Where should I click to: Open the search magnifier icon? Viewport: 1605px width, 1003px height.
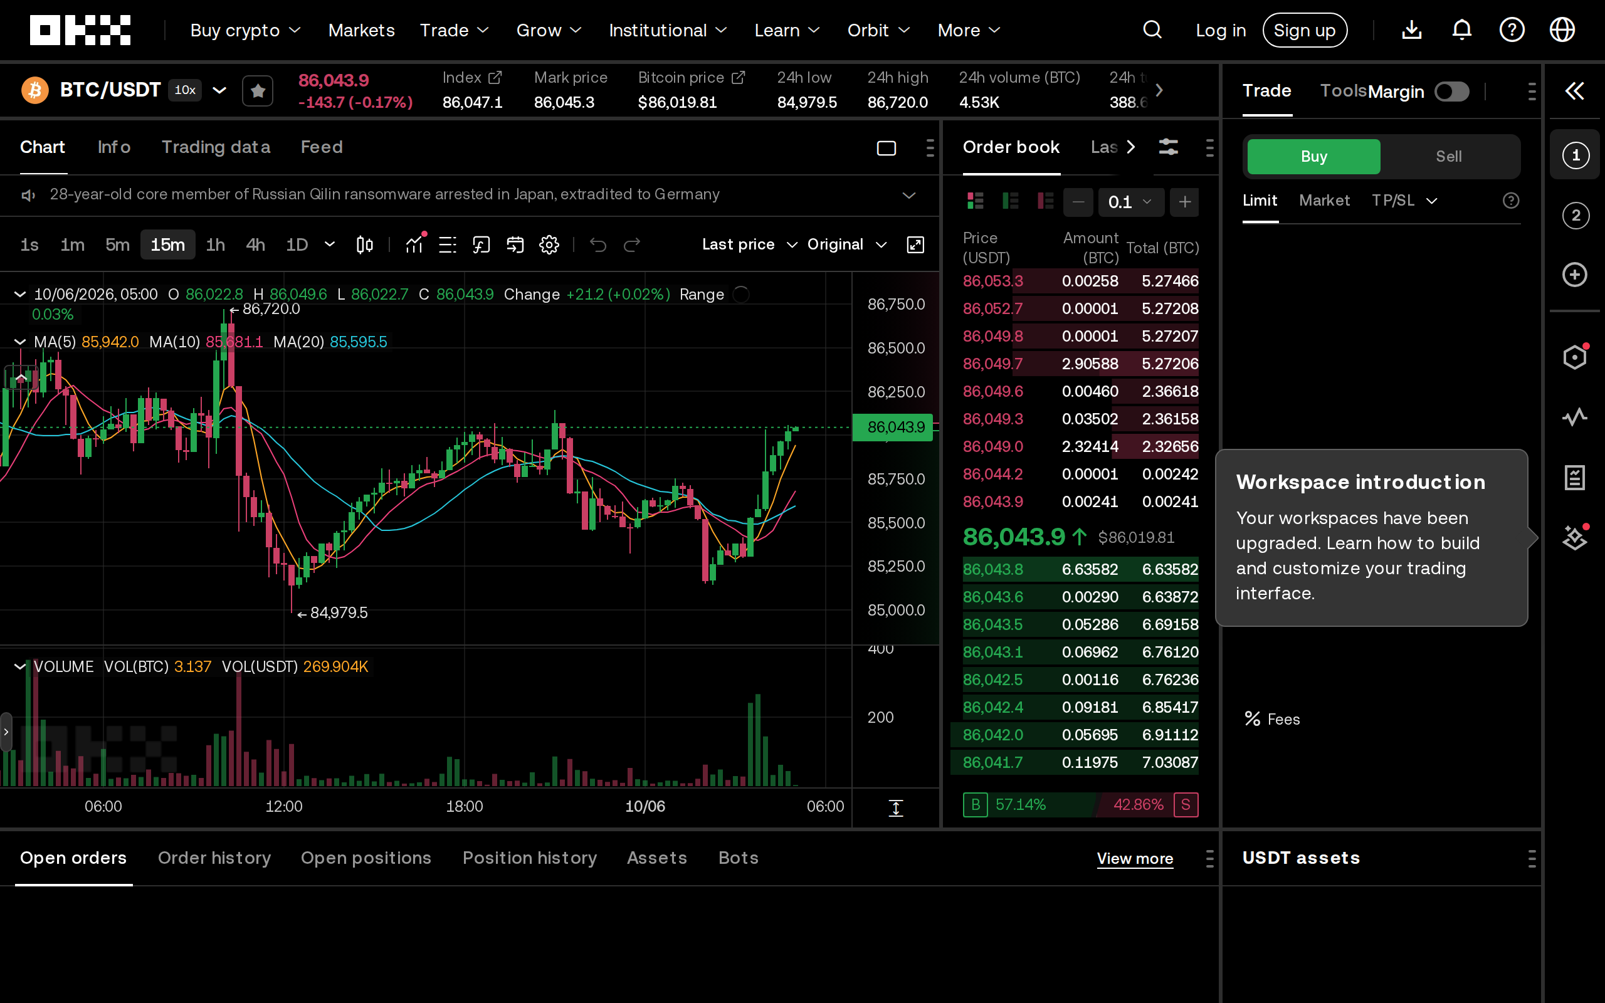pos(1152,30)
